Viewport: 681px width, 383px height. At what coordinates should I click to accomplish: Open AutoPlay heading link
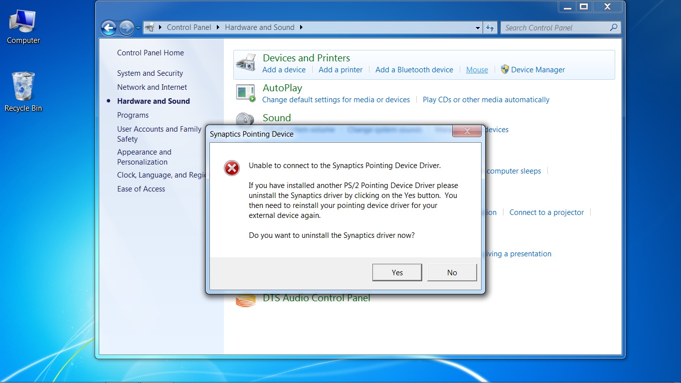tap(282, 88)
